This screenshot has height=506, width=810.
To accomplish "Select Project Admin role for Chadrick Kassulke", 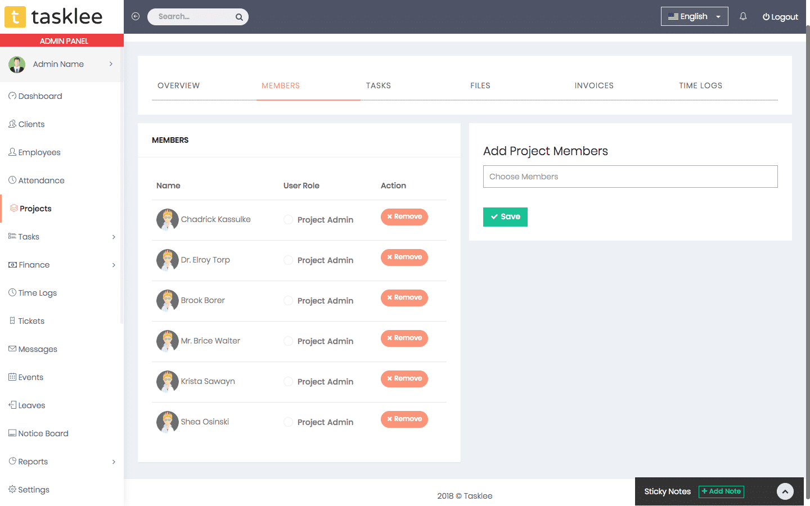I will pyautogui.click(x=288, y=220).
